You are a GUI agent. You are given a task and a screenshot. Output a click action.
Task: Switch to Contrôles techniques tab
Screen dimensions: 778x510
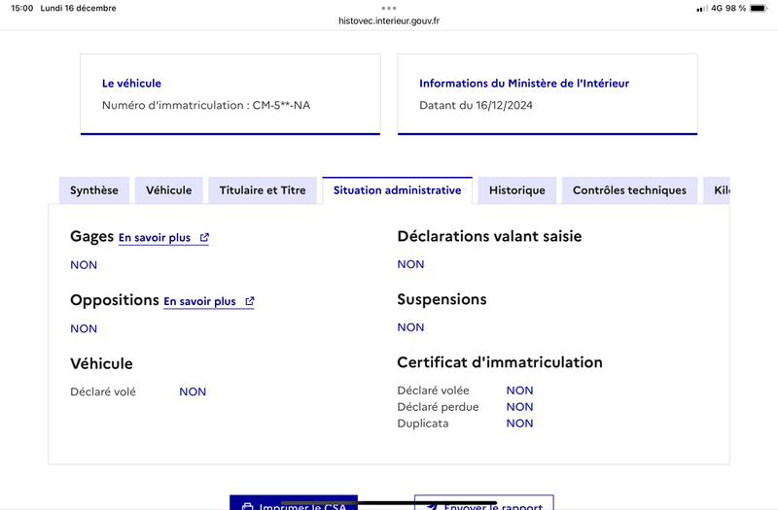coord(629,190)
